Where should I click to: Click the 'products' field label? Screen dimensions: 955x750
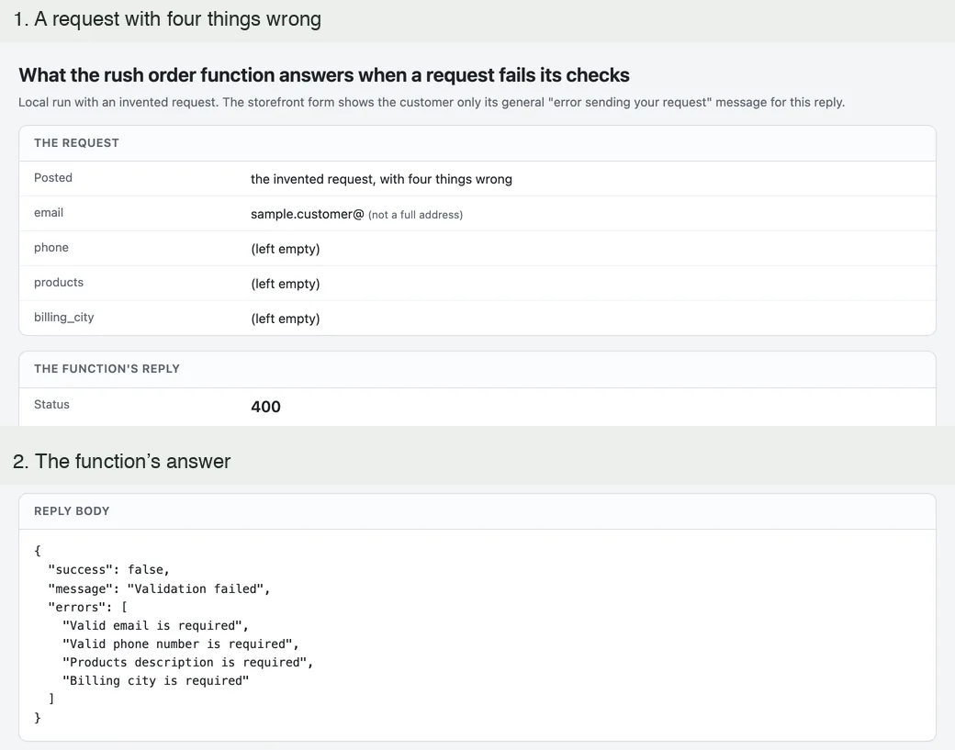click(59, 283)
